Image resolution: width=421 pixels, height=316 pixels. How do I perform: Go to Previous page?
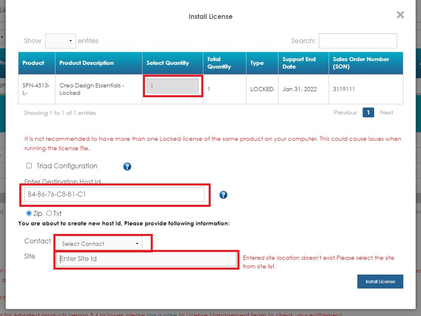coord(345,113)
